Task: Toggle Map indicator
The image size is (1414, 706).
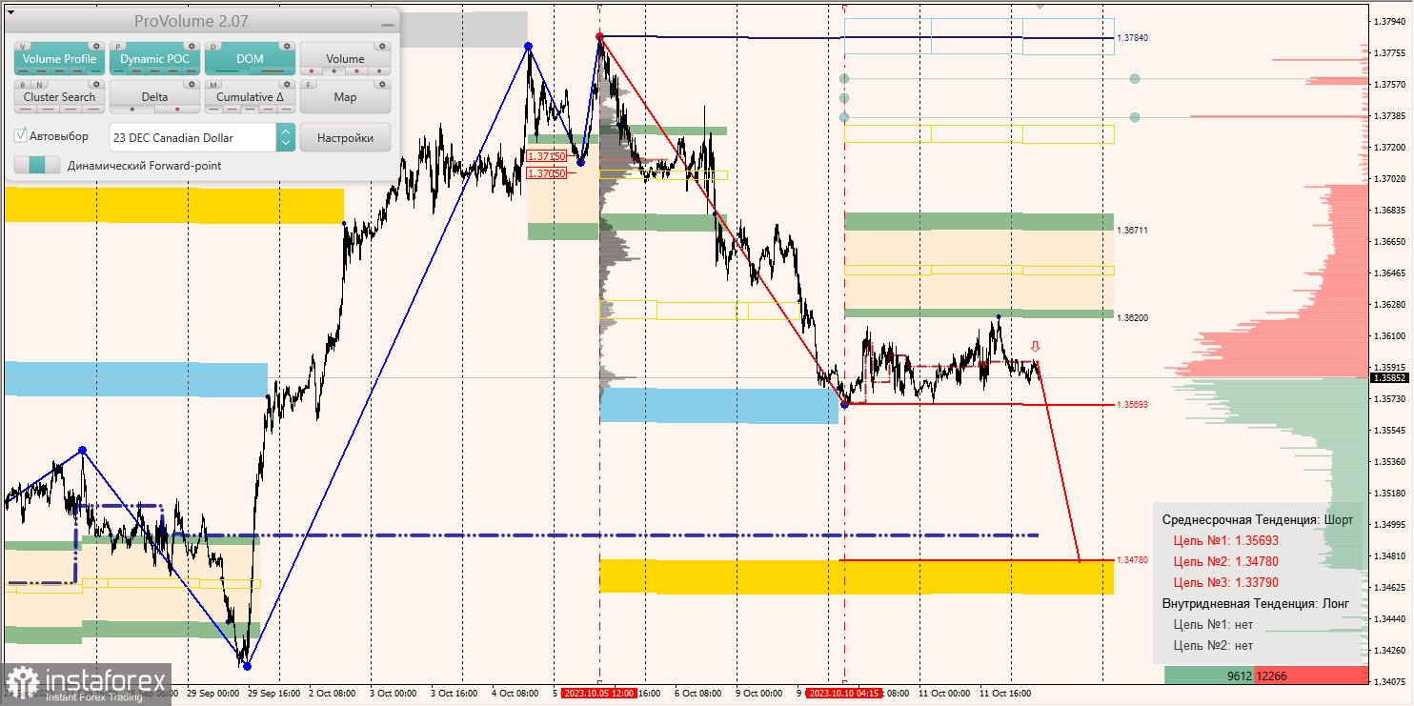Action: point(345,97)
